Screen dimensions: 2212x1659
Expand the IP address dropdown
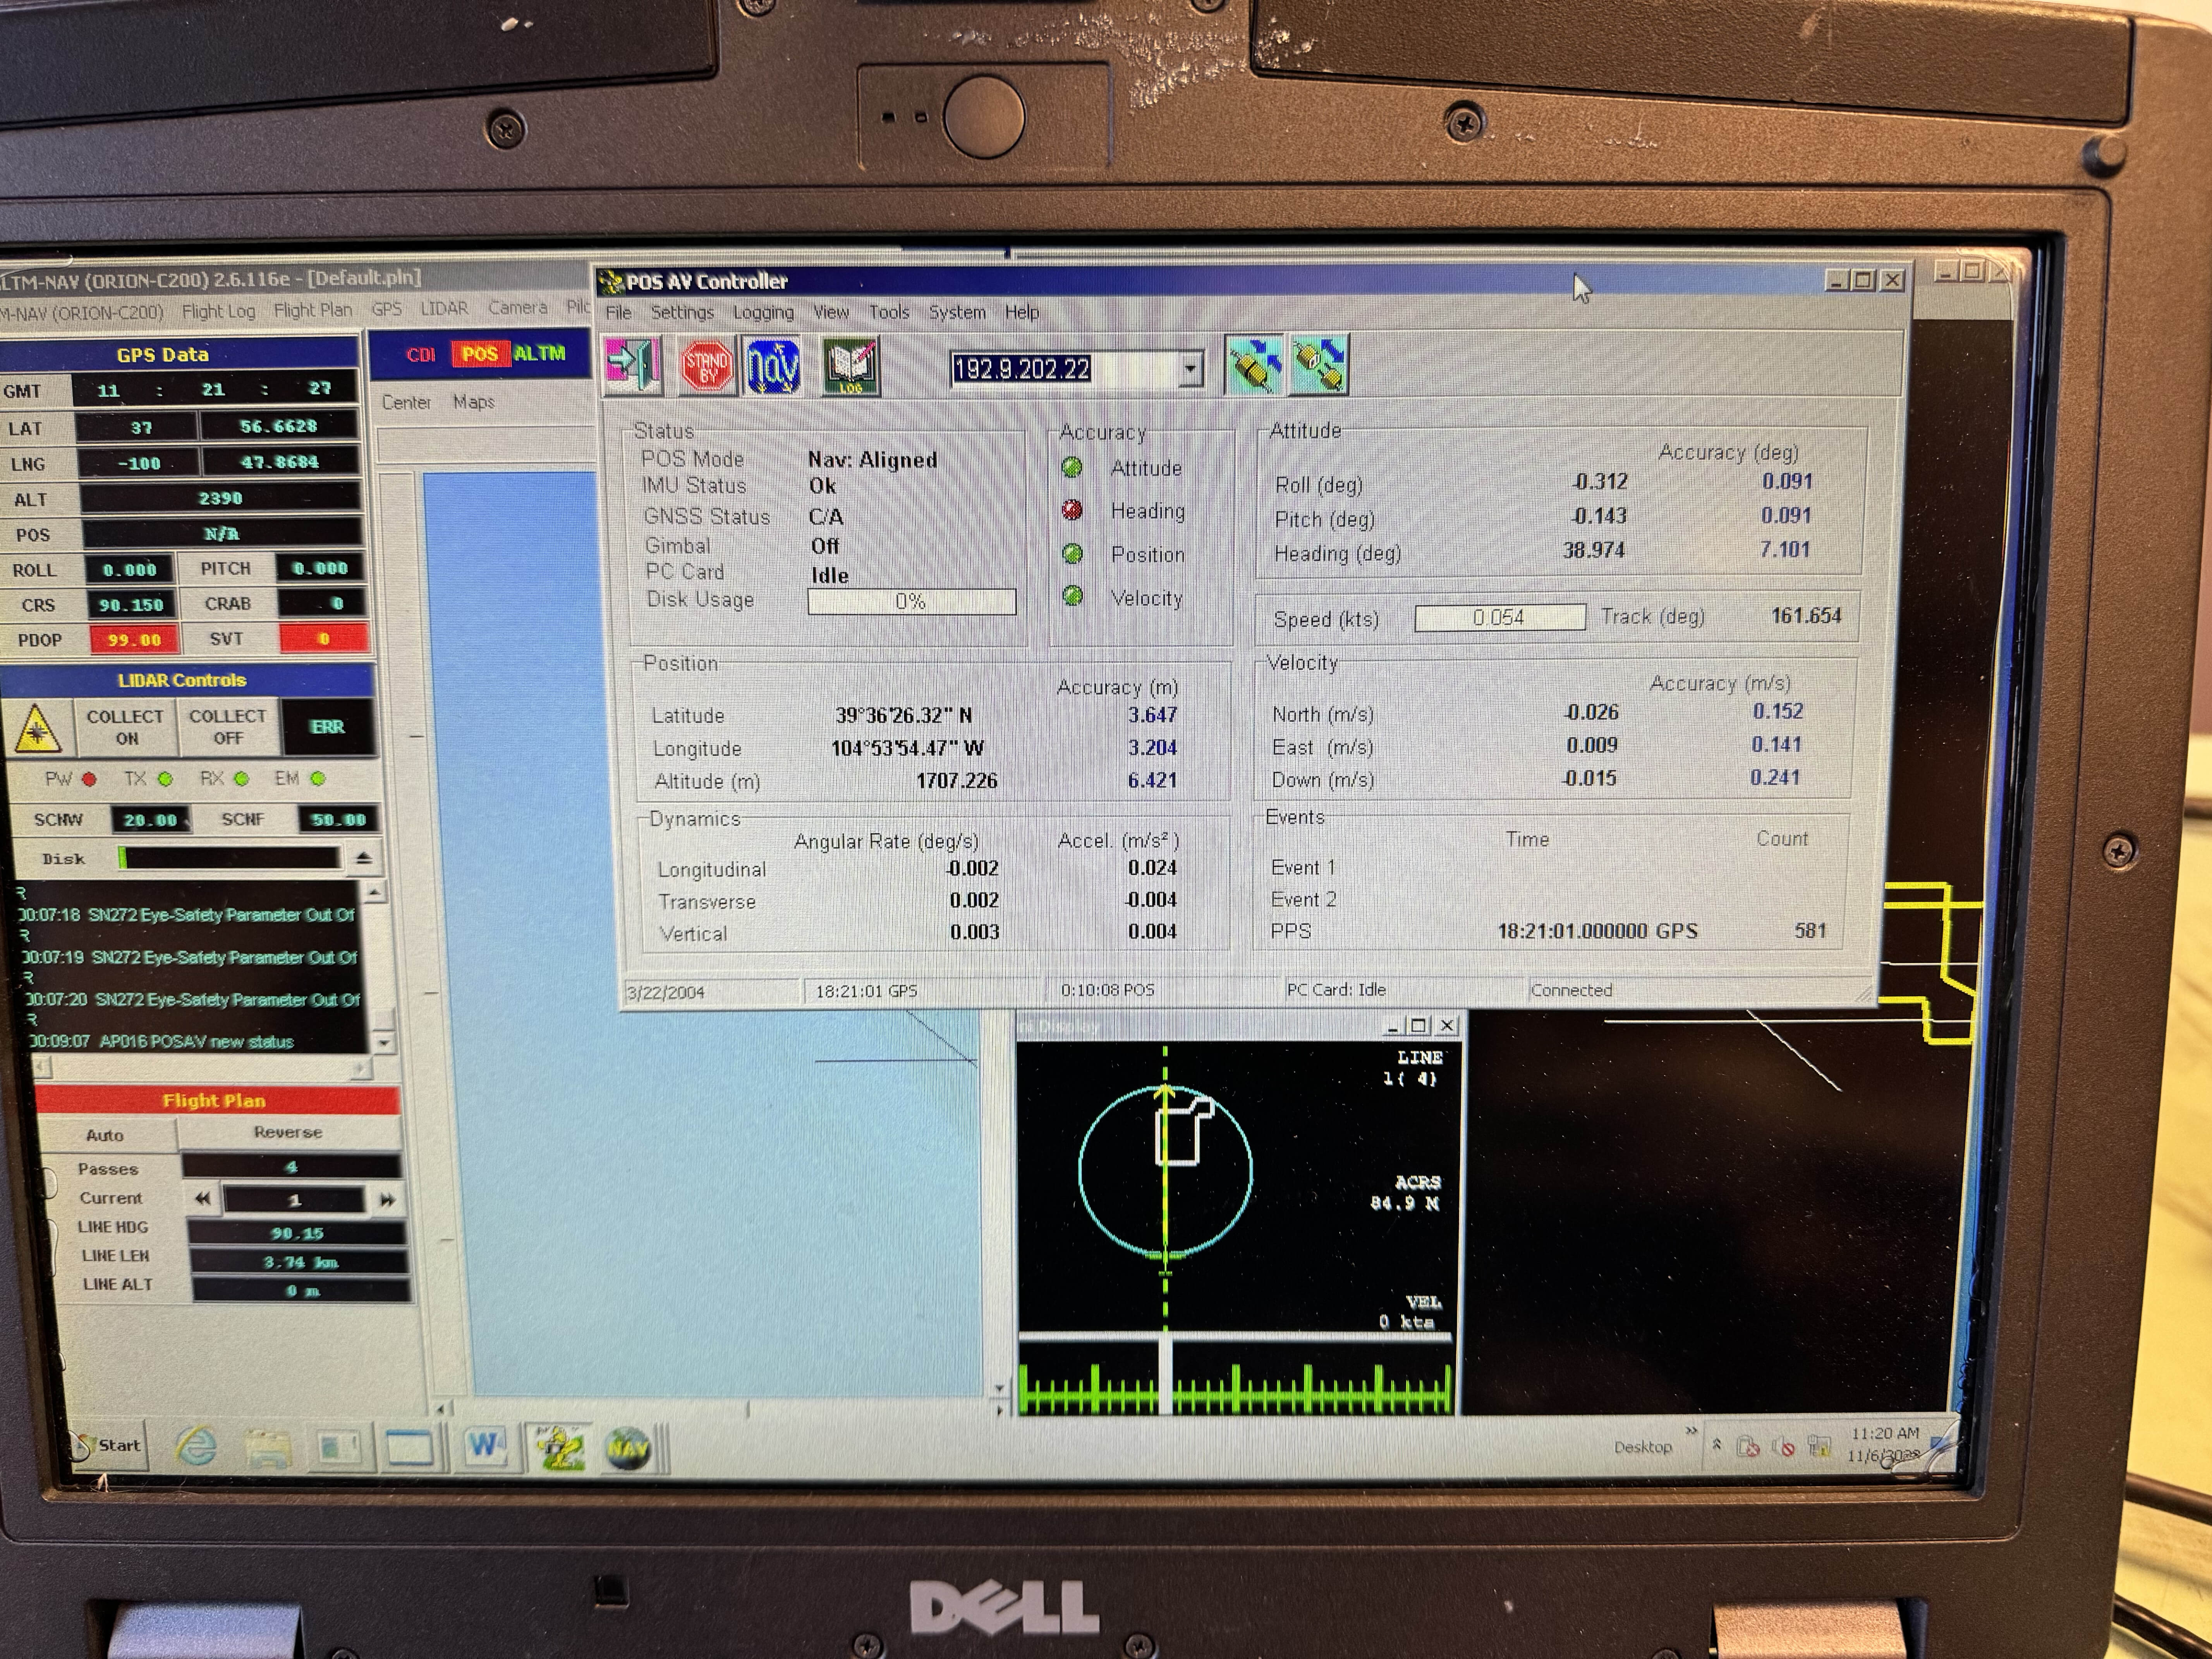click(1190, 369)
